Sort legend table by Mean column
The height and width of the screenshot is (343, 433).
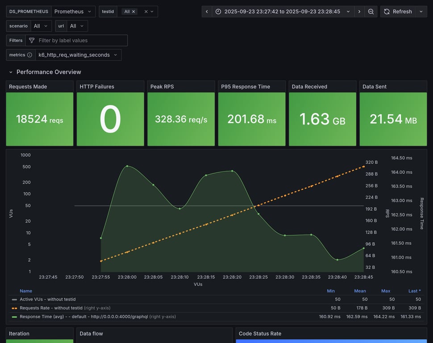click(x=360, y=291)
